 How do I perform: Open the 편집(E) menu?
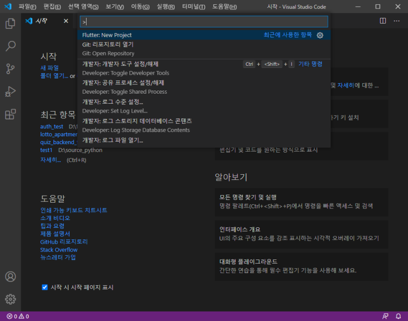[x=52, y=7]
